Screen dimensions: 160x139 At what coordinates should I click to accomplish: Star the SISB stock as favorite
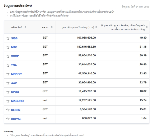click(8, 38)
